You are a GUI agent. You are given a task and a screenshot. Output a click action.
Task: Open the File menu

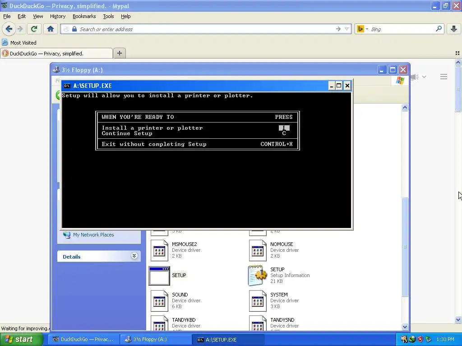click(7, 16)
